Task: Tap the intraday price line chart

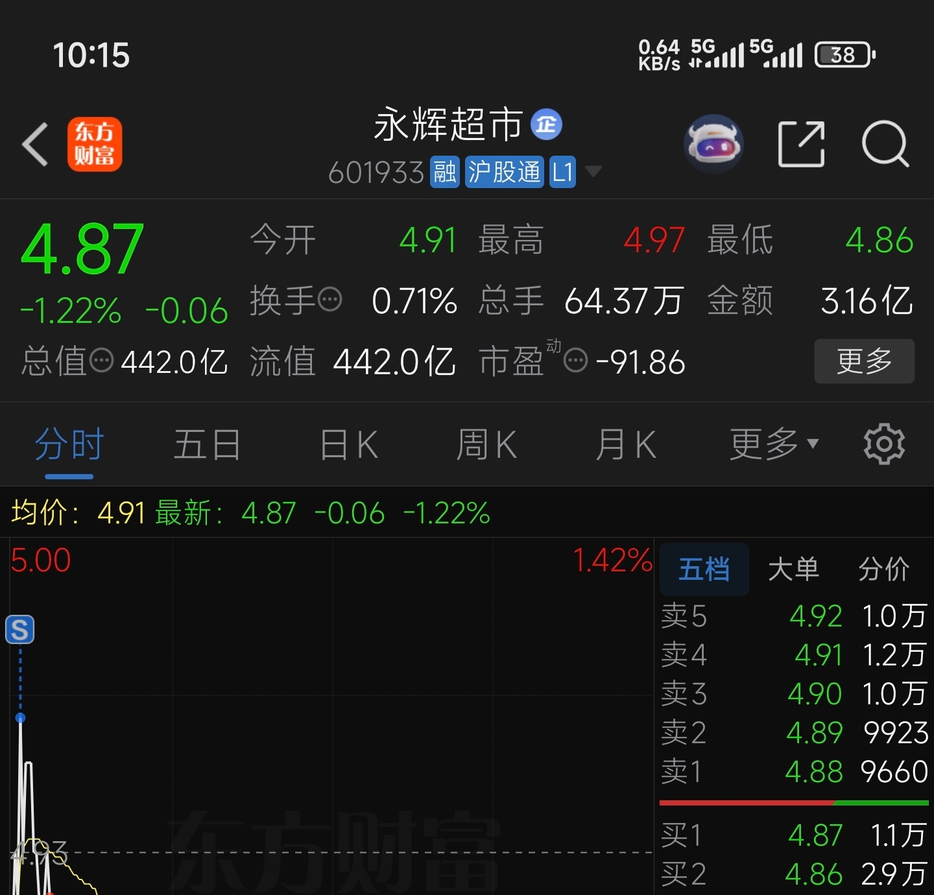Action: pyautogui.click(x=331, y=717)
